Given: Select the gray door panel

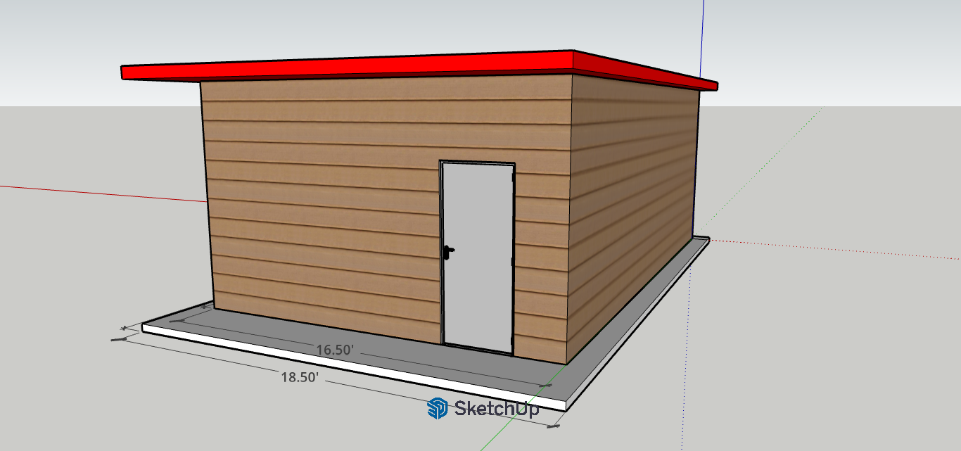Looking at the screenshot, I should click(x=476, y=281).
